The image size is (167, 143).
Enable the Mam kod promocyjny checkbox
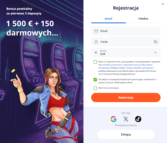95,88
